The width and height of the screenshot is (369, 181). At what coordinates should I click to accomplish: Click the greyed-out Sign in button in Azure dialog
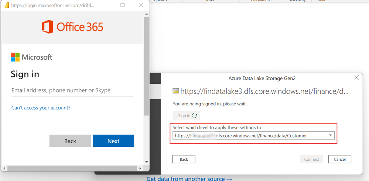(186, 115)
